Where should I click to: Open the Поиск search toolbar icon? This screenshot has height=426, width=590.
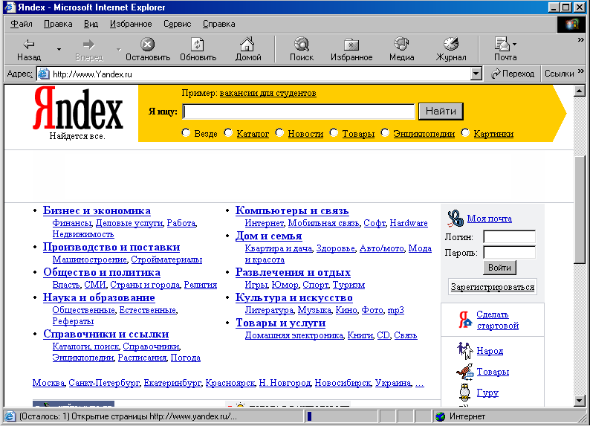coord(302,44)
